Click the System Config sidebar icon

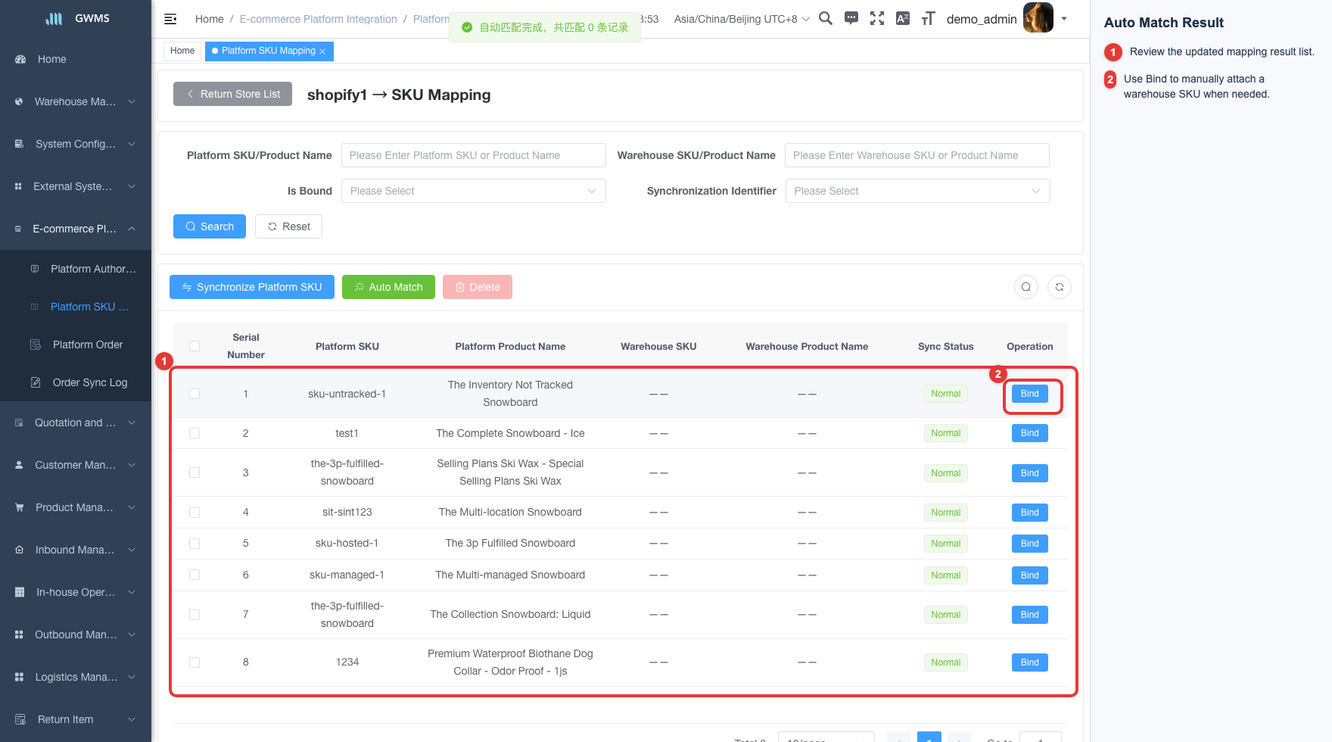pos(19,144)
